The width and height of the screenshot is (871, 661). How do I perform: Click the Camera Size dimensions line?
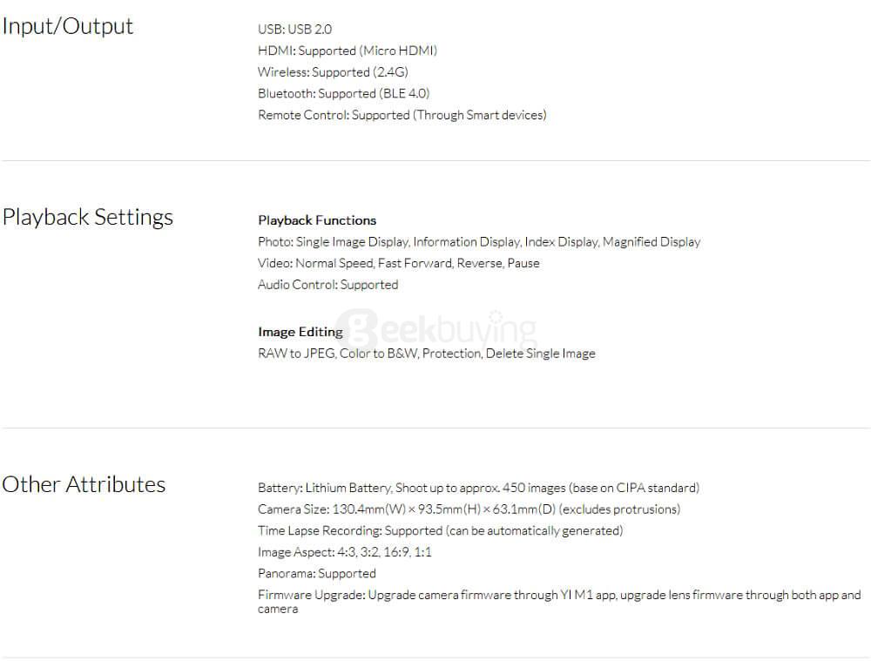click(x=469, y=509)
